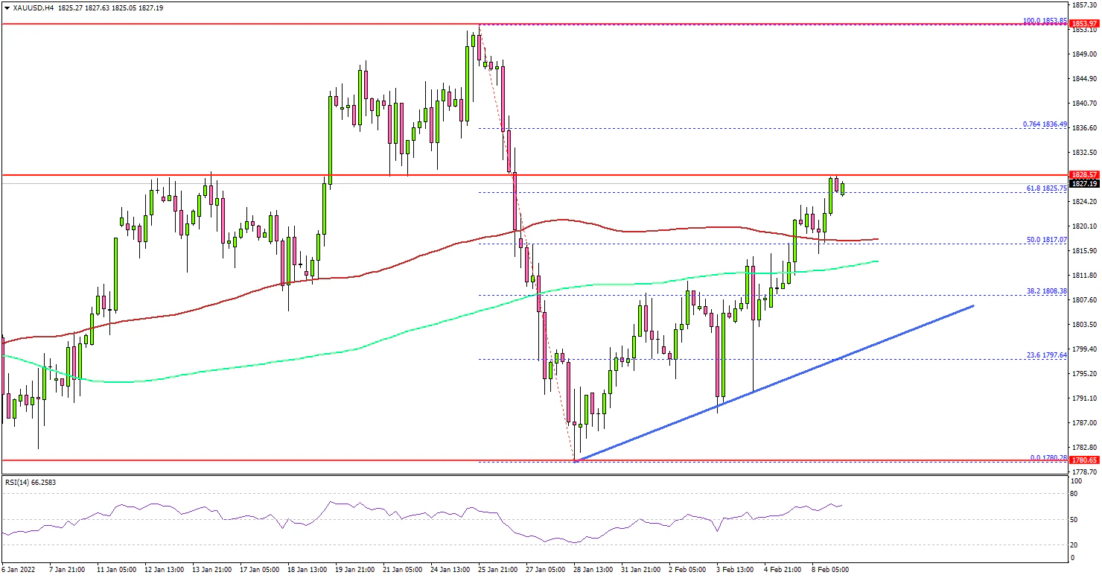Select the 0.764 1836.49 Fibonacci label
The image size is (1102, 578).
tap(1043, 124)
